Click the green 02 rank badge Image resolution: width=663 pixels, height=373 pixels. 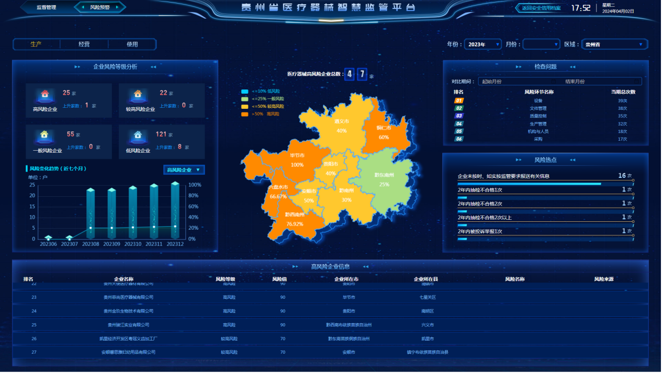click(x=459, y=108)
